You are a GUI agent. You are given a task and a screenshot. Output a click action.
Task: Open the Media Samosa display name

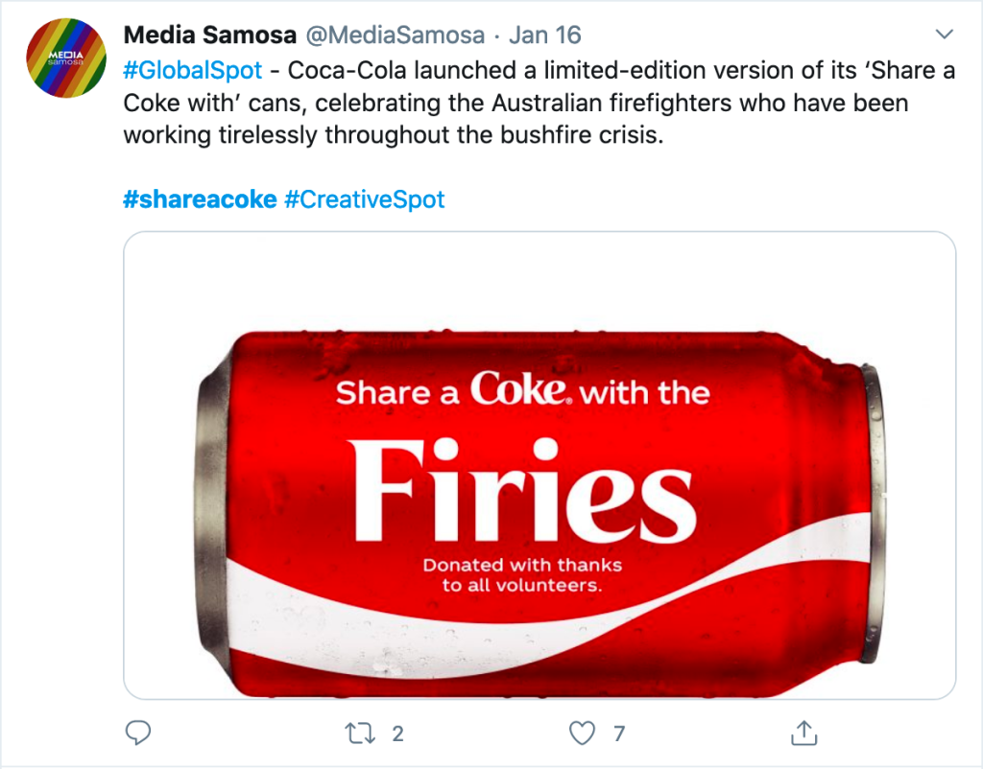point(210,35)
